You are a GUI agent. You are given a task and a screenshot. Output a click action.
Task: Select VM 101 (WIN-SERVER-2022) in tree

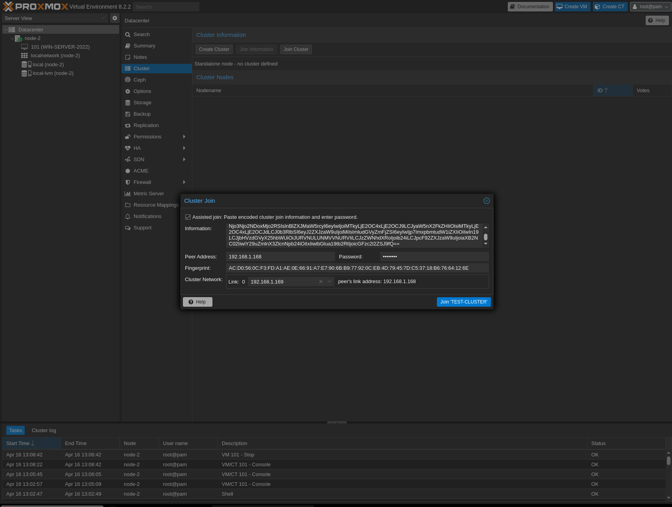coord(60,47)
